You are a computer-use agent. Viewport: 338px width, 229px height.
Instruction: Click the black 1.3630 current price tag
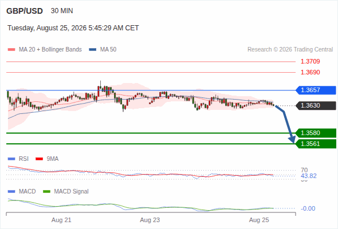pos(316,105)
